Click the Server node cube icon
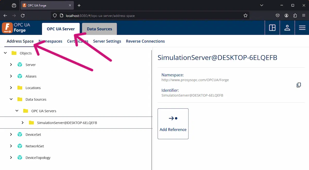Viewport: 309px width, 170px height. click(20, 65)
